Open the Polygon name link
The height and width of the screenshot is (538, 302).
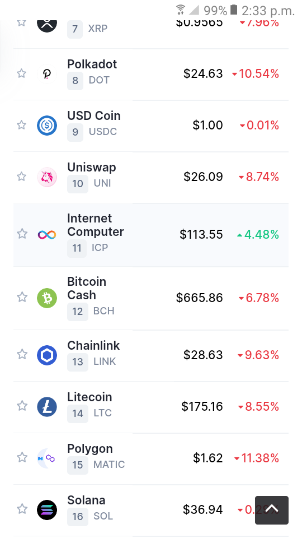[90, 449]
